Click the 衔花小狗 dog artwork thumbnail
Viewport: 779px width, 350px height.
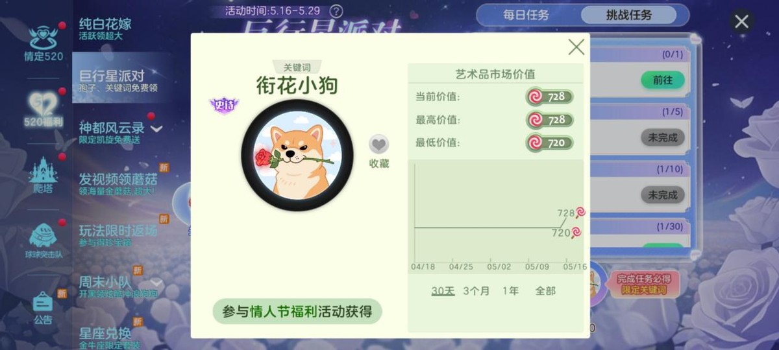(x=297, y=156)
